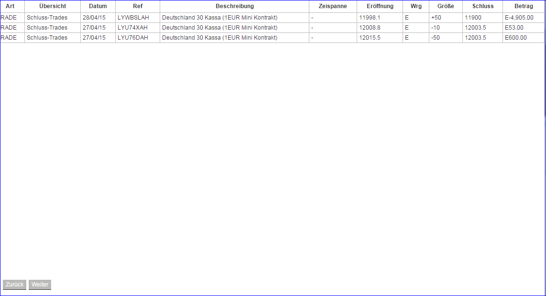
Task: Click the Weiter button
Action: tap(40, 285)
